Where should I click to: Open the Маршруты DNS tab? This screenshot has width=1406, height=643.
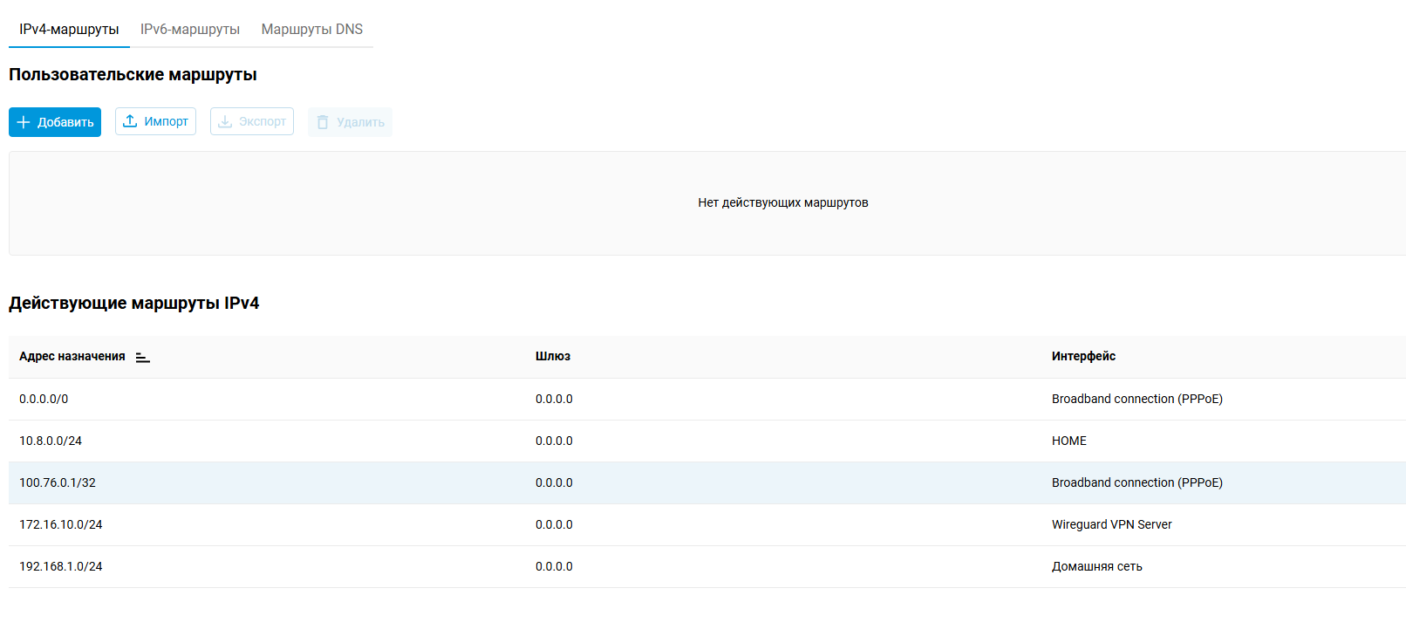[311, 29]
